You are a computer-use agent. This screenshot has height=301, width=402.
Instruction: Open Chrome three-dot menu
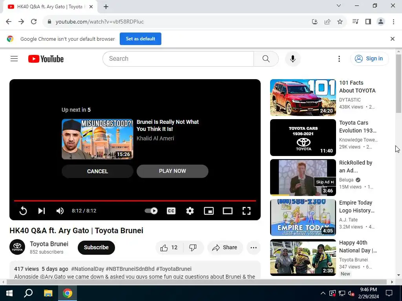coord(393,22)
